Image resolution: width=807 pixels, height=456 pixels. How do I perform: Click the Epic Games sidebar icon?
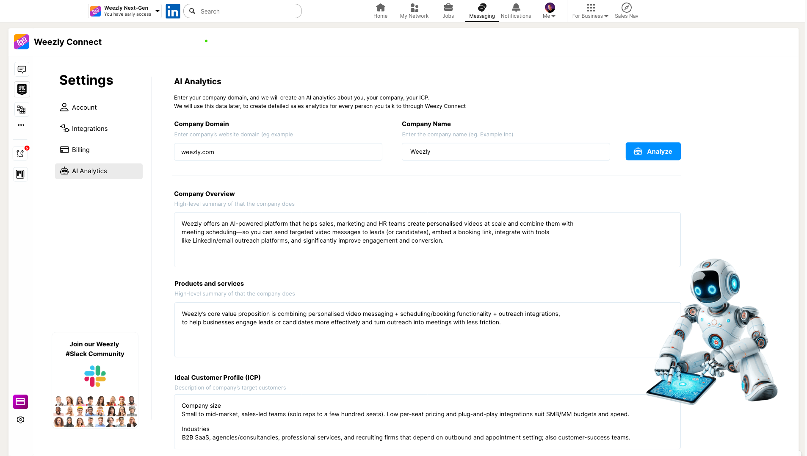[x=22, y=89]
